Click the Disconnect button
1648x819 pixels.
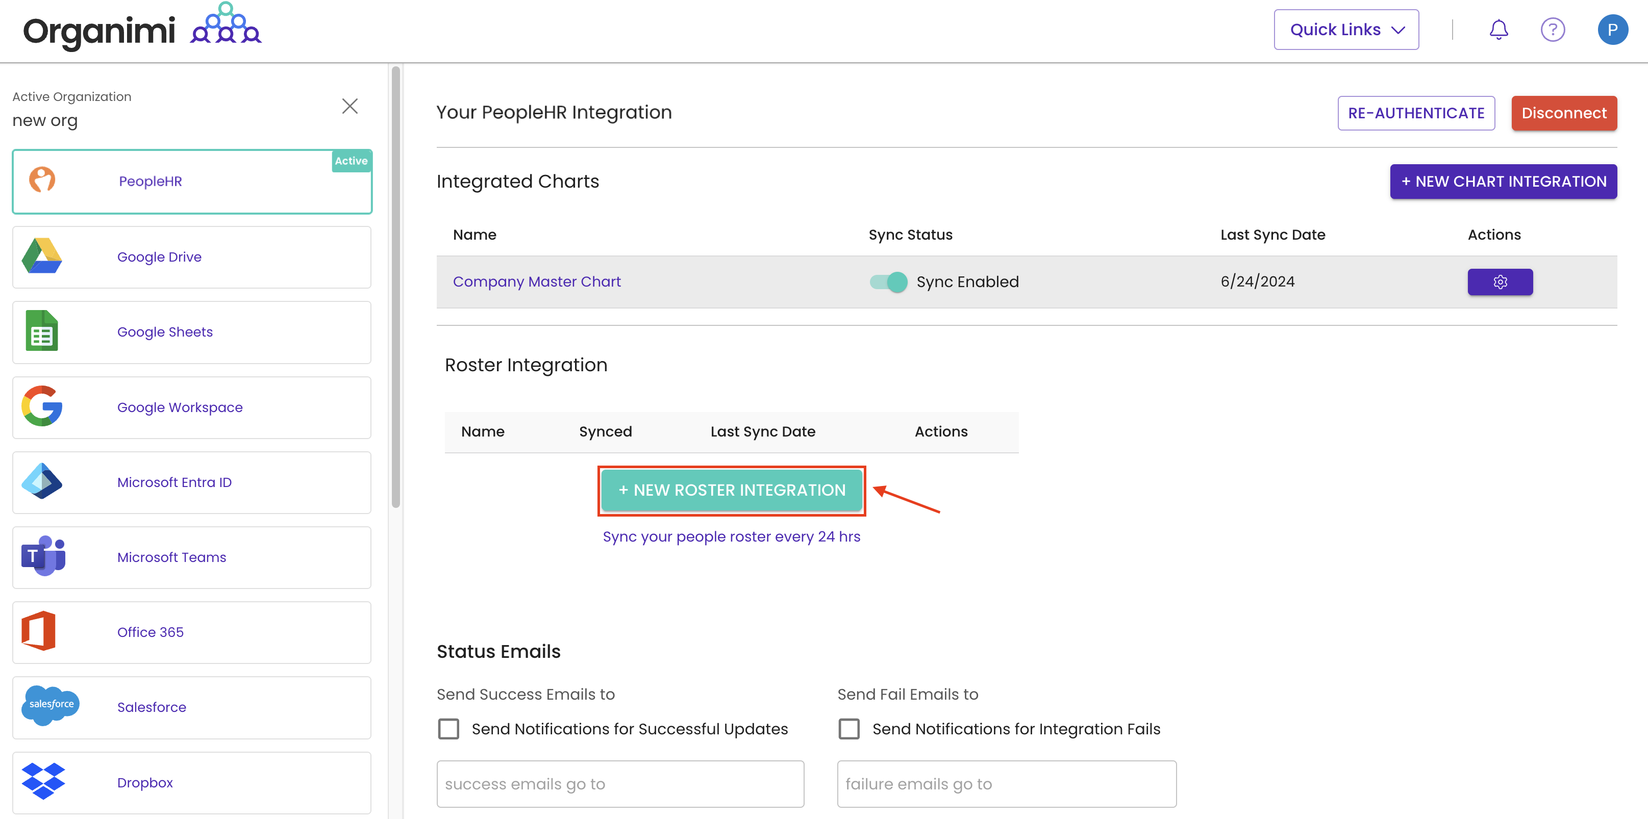(x=1563, y=113)
